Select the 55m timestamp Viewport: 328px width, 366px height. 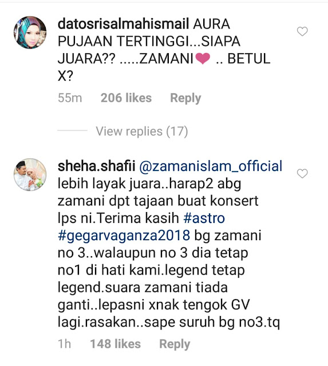click(x=70, y=98)
